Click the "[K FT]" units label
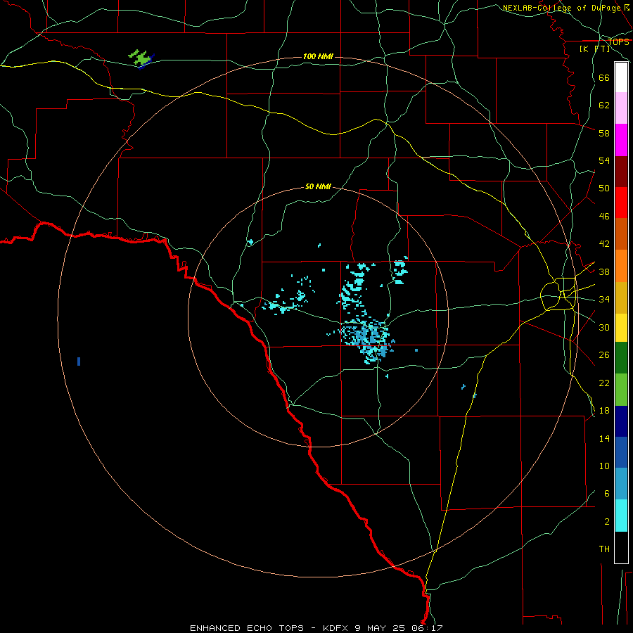This screenshot has width=633, height=633. click(595, 49)
